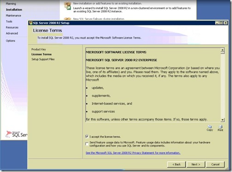232x172 pixels.
Task: Open Advanced in Installation Center sidebar
Action: coord(12,33)
